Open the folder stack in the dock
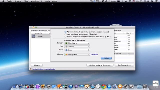 [139, 86]
